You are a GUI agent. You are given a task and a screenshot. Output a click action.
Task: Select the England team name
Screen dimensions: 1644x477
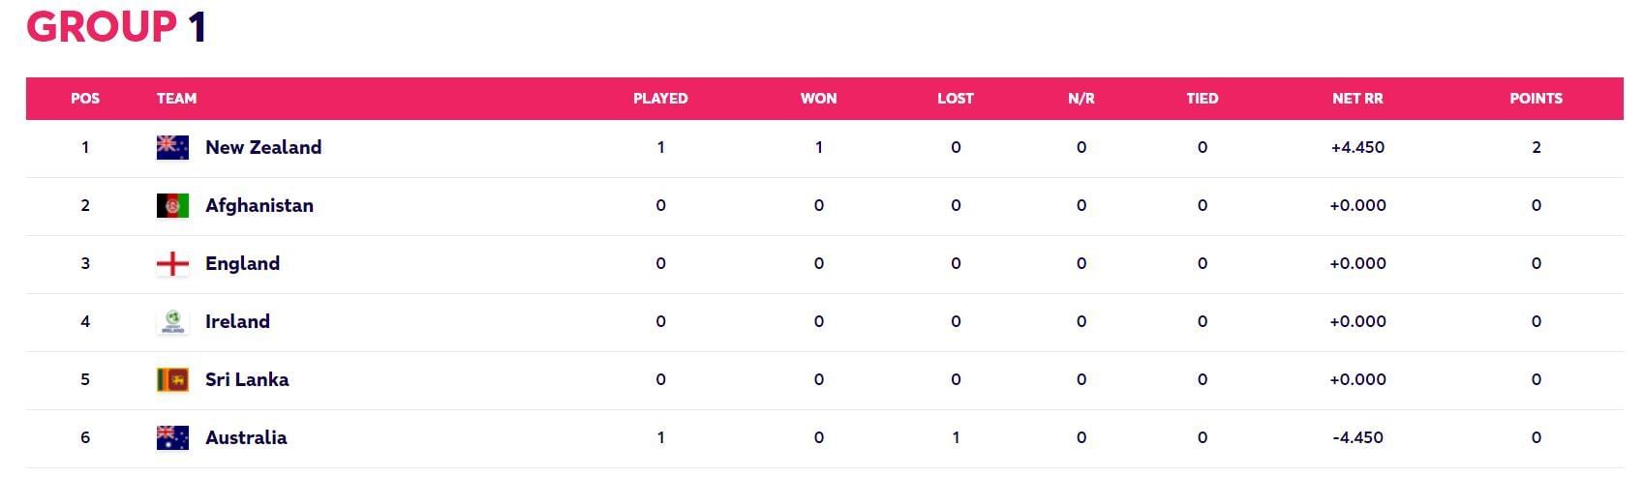pyautogui.click(x=242, y=263)
